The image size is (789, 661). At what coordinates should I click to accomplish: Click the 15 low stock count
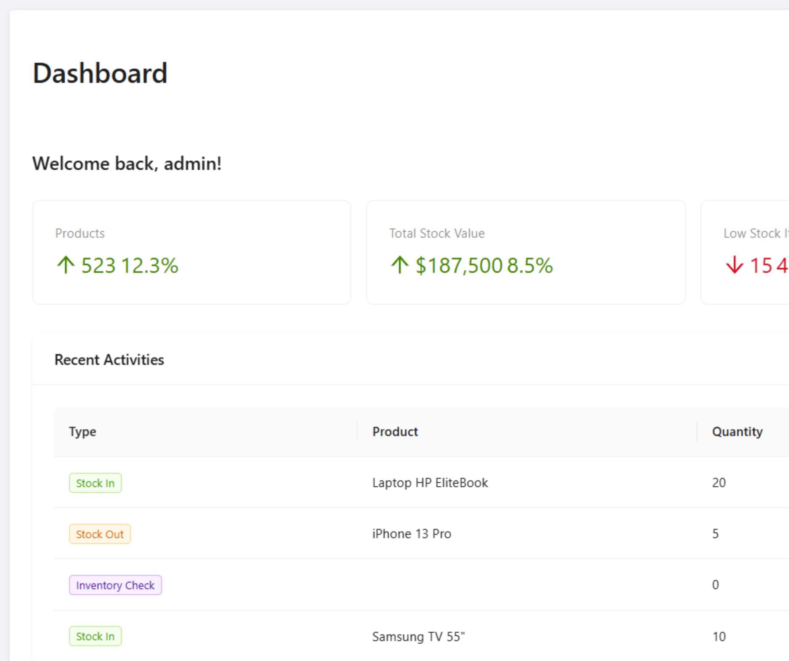(761, 266)
